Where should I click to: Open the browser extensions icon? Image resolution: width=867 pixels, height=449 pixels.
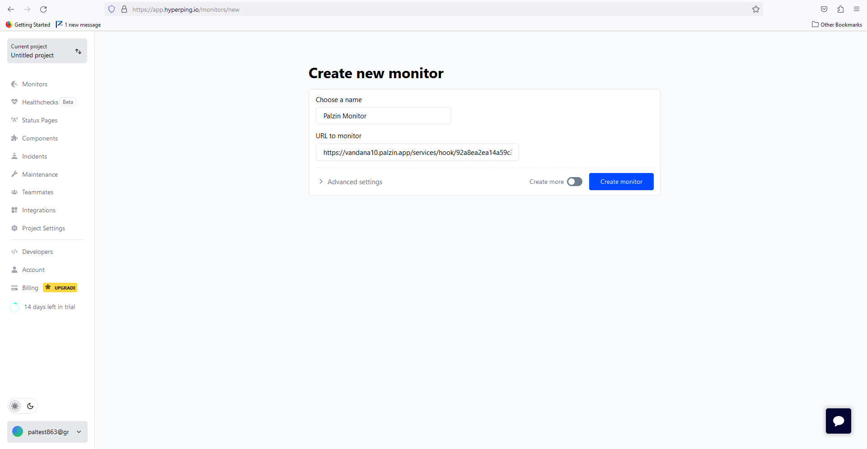[x=840, y=9]
